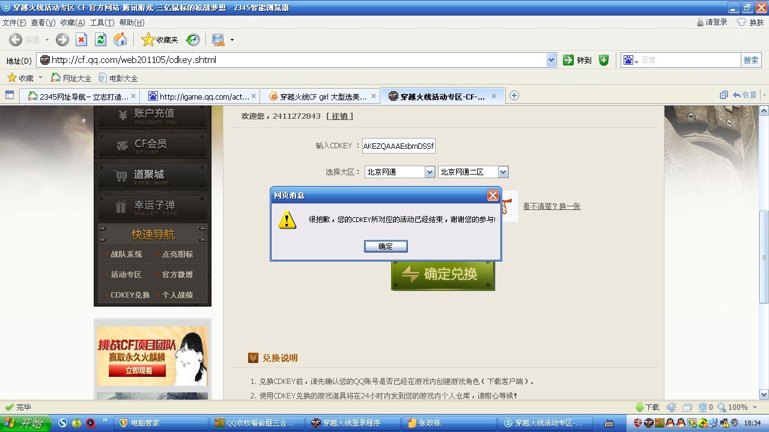Open 账户充值 sidebar item
Image resolution: width=769 pixels, height=432 pixels.
click(x=153, y=116)
